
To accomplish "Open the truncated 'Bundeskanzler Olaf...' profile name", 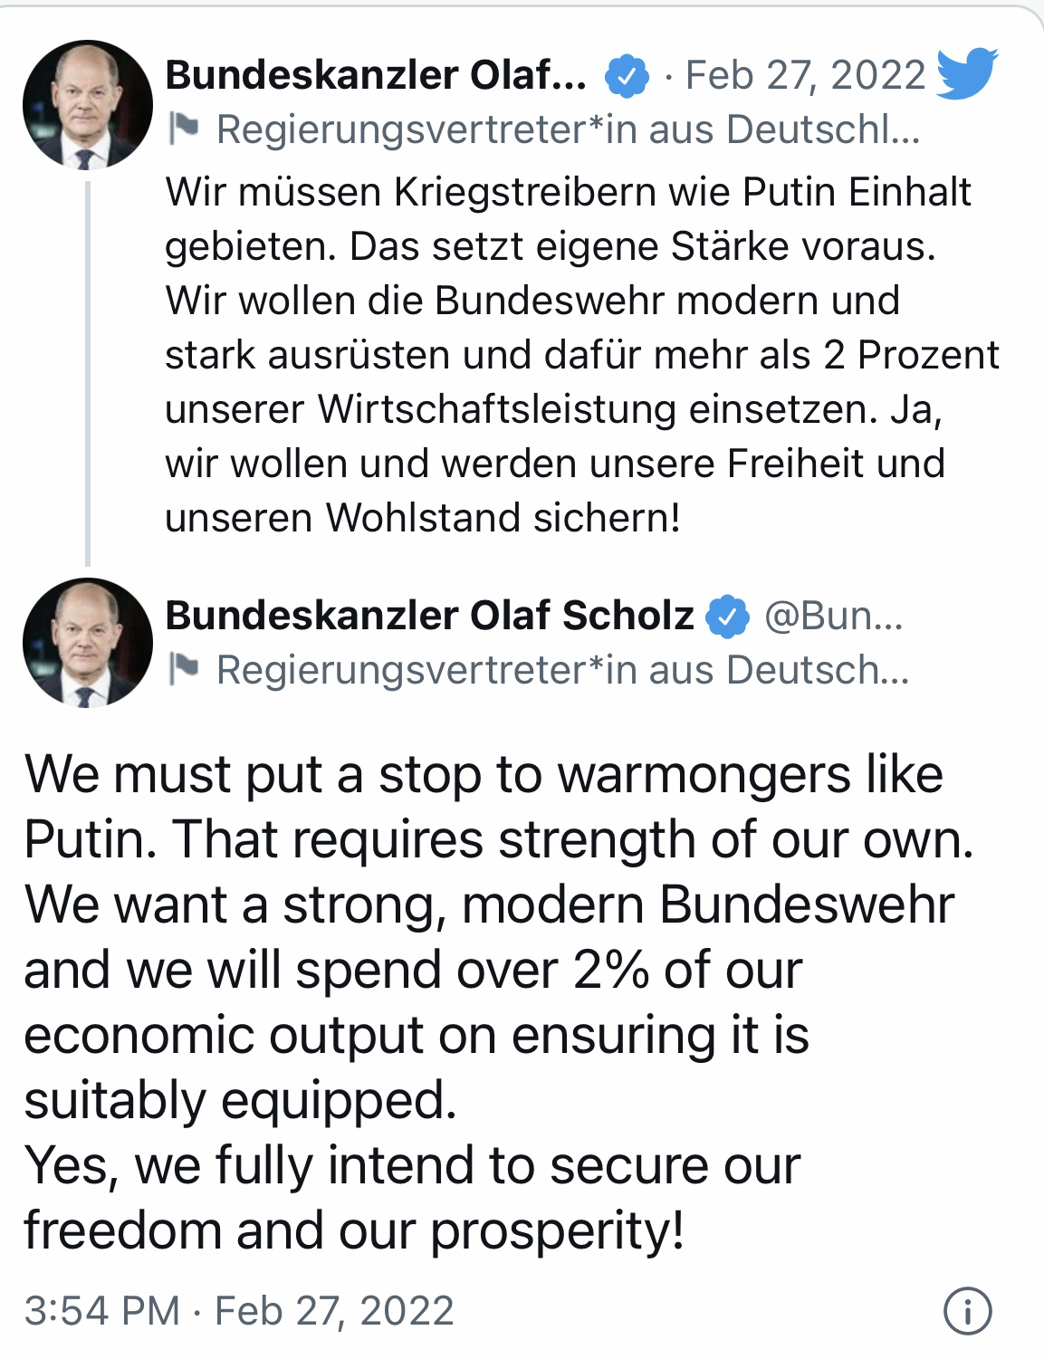I will point(376,75).
